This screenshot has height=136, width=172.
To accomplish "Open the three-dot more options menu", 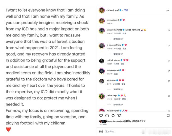I will point(168,10).
